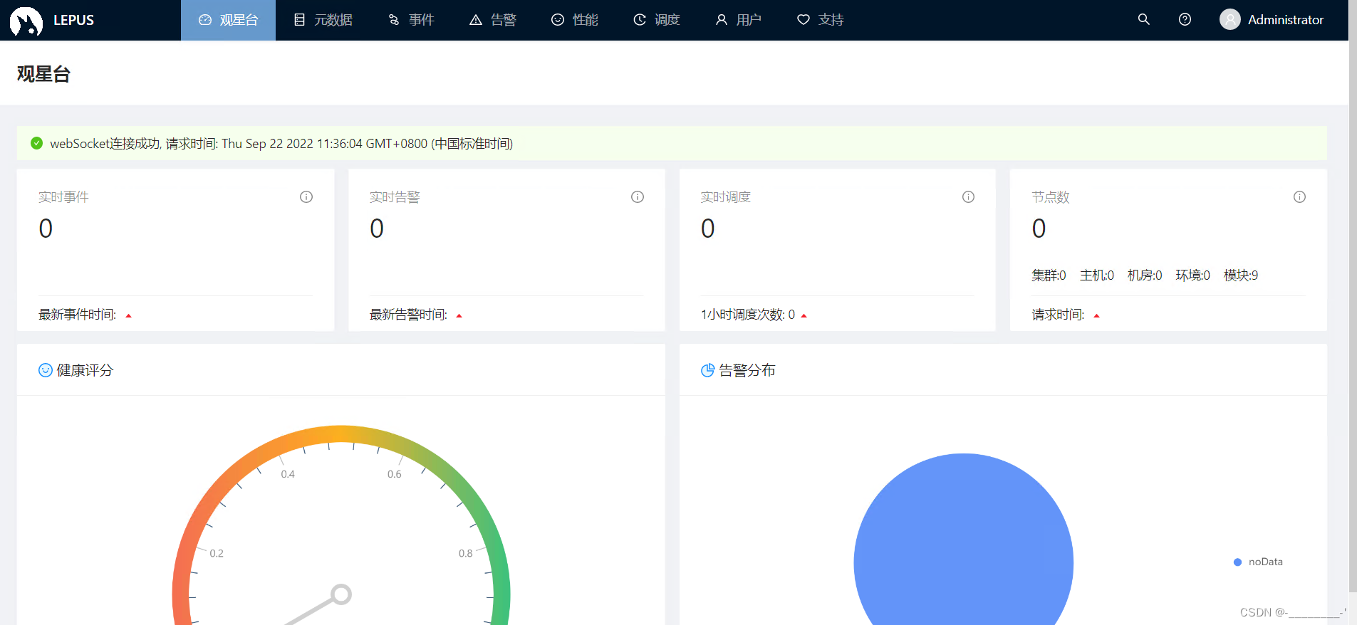Open the 性能 menu

(x=575, y=20)
